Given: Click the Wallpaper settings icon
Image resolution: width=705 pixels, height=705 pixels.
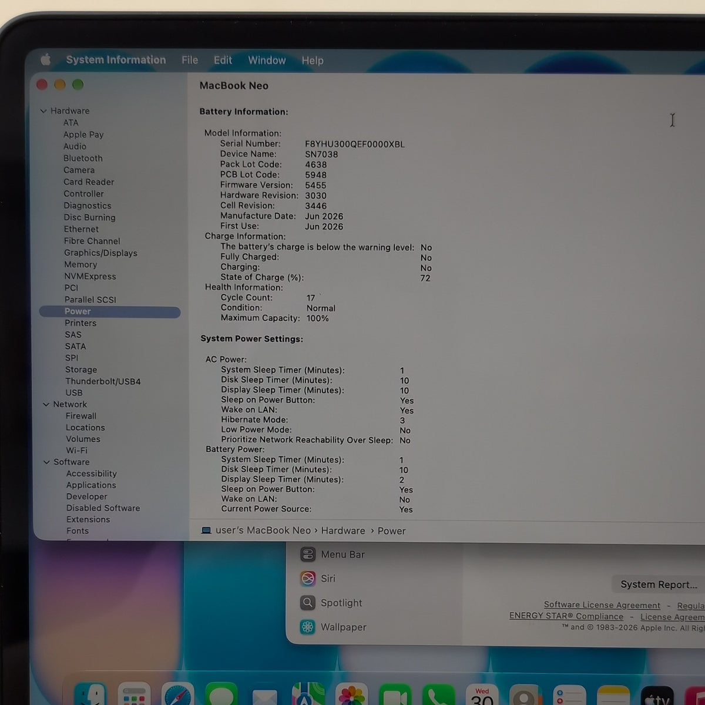Looking at the screenshot, I should (x=308, y=627).
